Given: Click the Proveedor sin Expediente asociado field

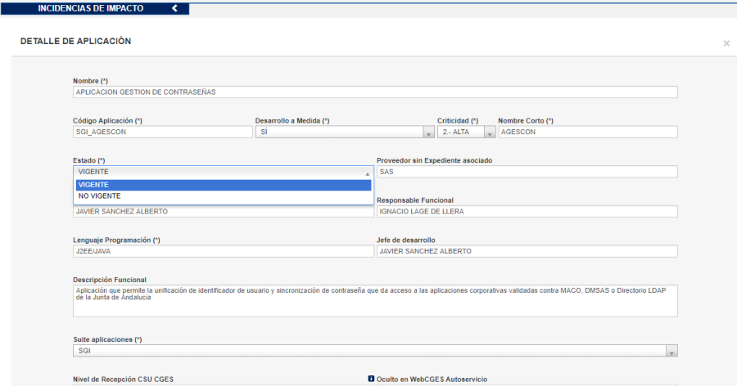Looking at the screenshot, I should pos(527,172).
